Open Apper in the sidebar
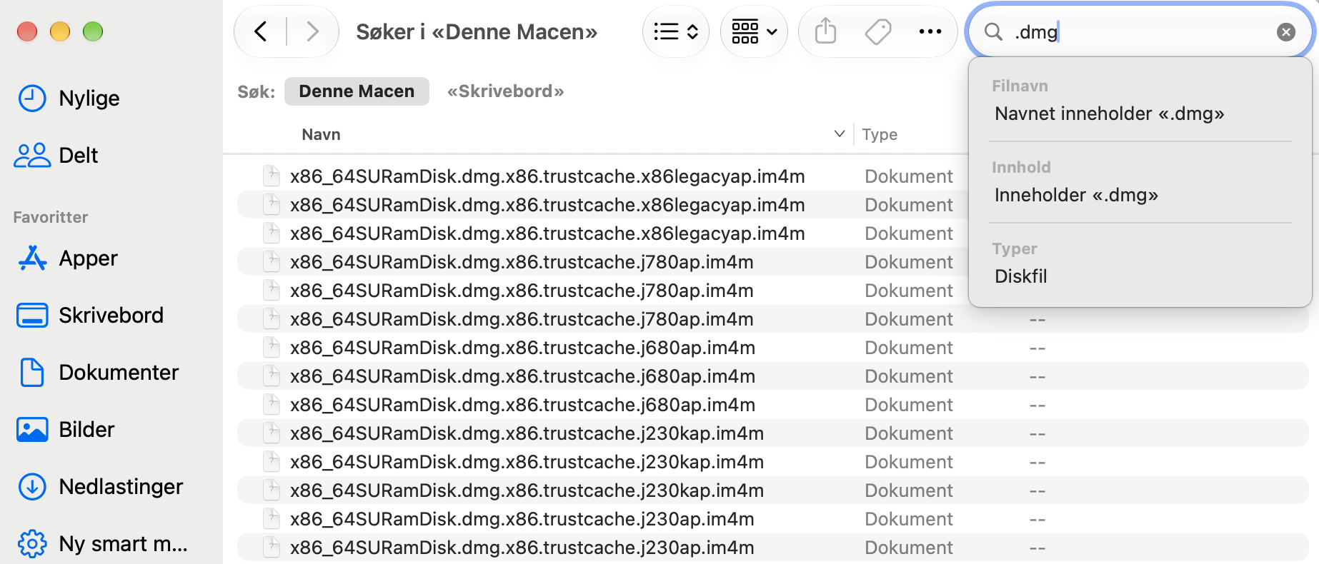The image size is (1319, 564). 88,258
